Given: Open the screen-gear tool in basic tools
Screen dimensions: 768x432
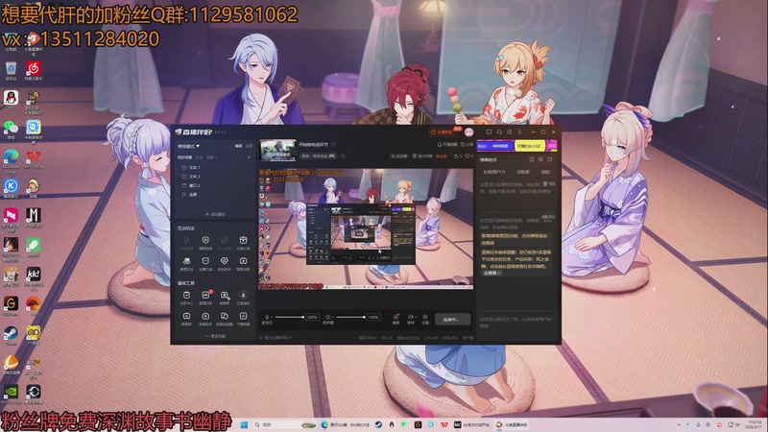Looking at the screenshot, I should pos(225,298).
